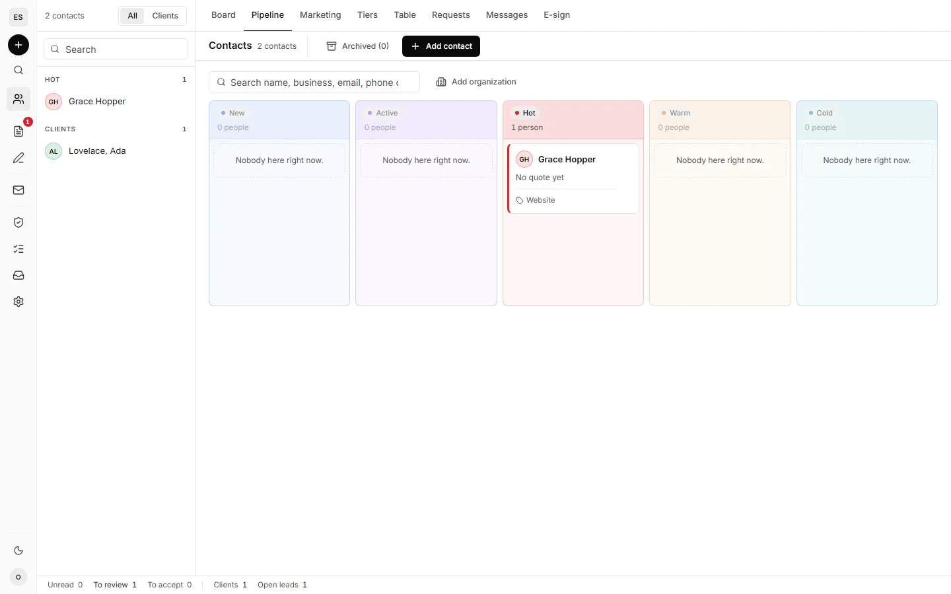
Task: Select Lovelace, Ada in the CLIENTS group
Action: click(116, 151)
